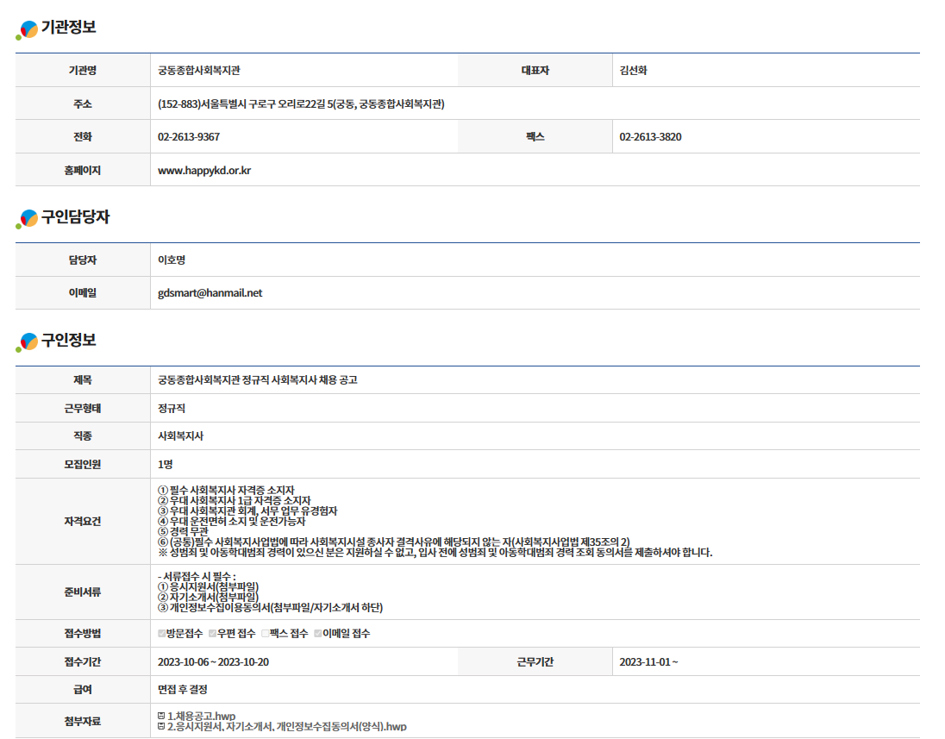Toggle the 이메일 접수 checkbox
The height and width of the screenshot is (739, 945).
point(318,634)
